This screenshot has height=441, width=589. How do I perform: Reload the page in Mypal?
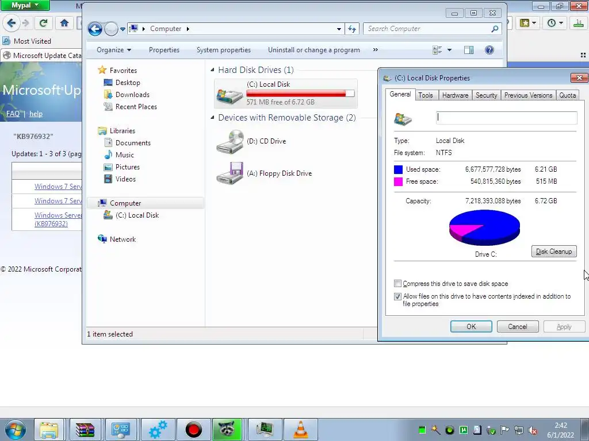coord(43,23)
